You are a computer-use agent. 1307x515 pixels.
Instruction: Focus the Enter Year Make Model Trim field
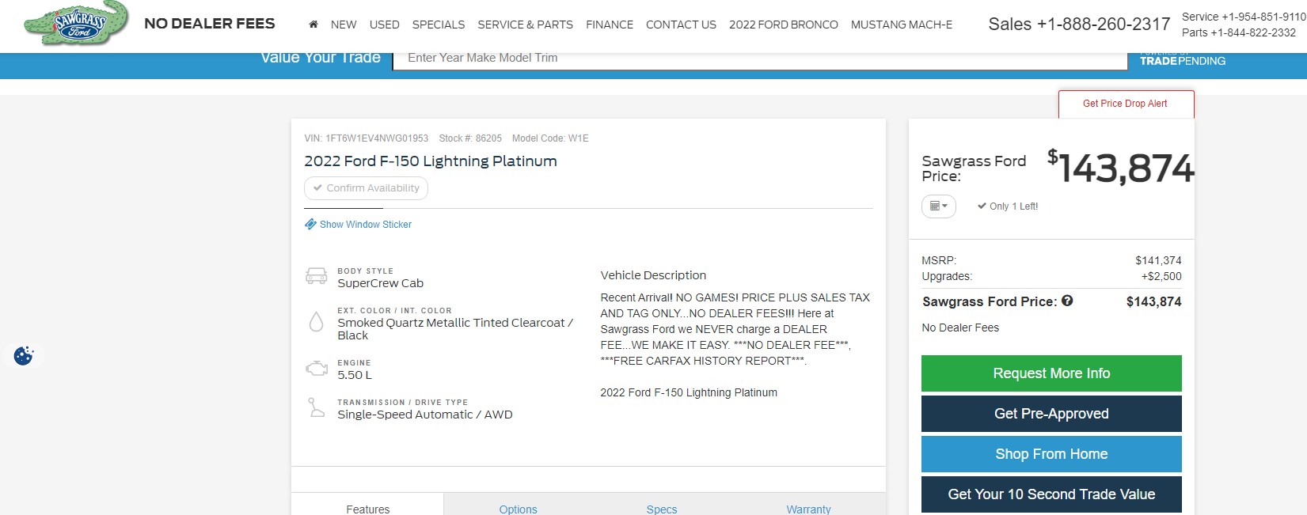click(760, 58)
